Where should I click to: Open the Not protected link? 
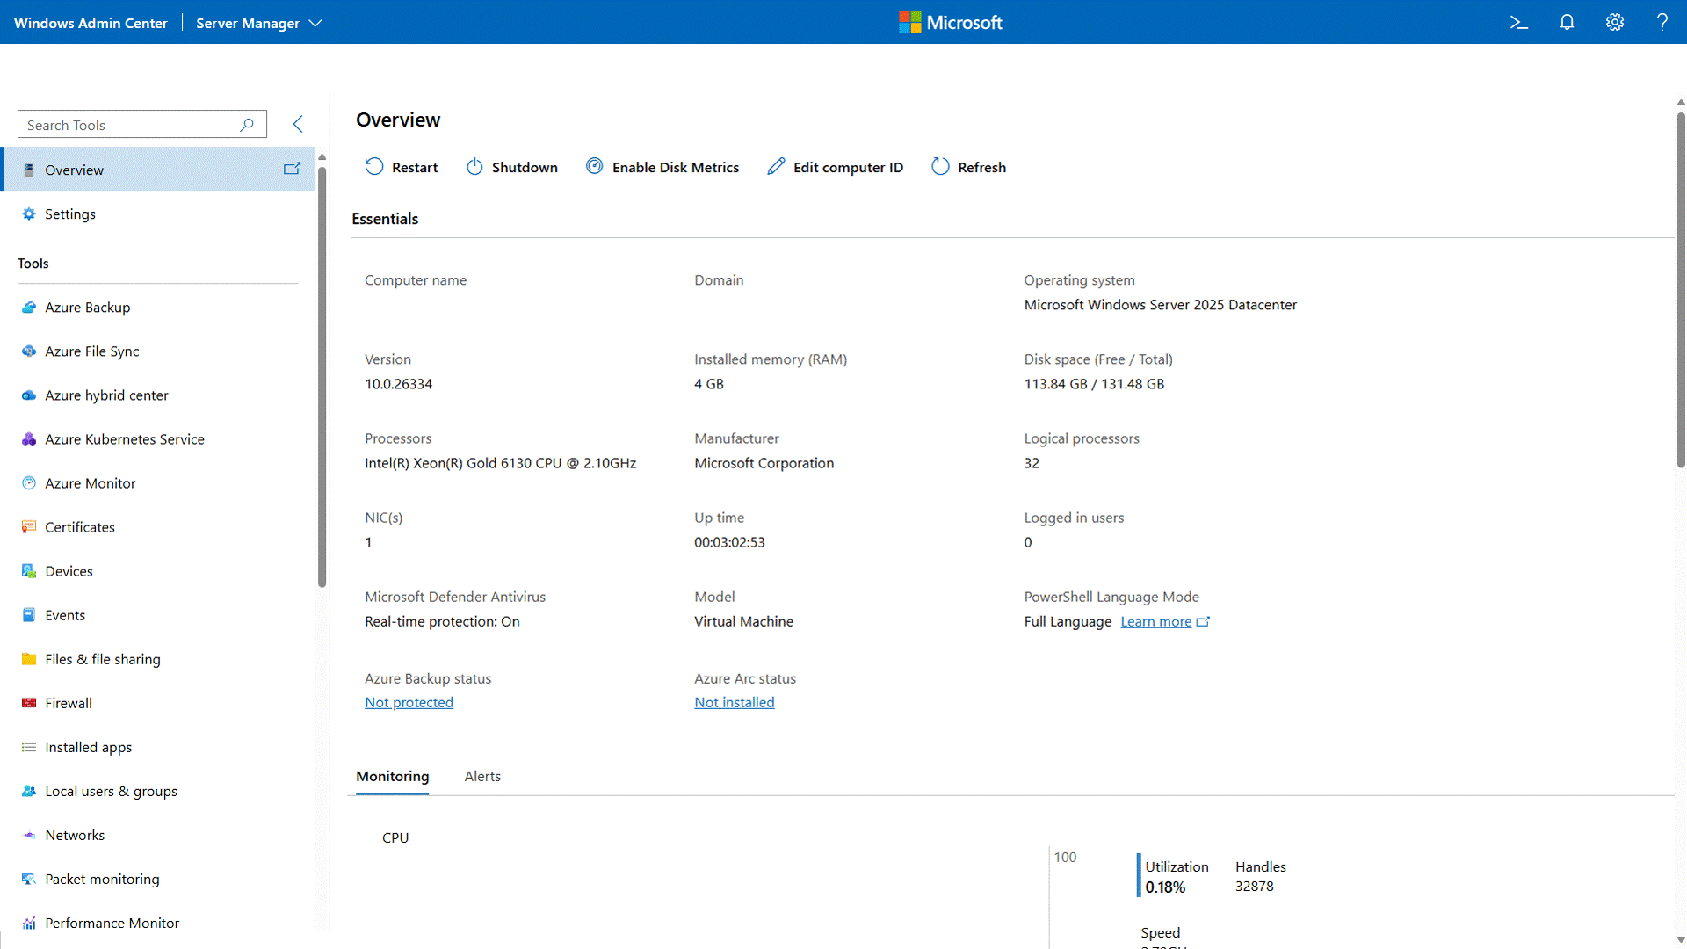[x=409, y=702]
